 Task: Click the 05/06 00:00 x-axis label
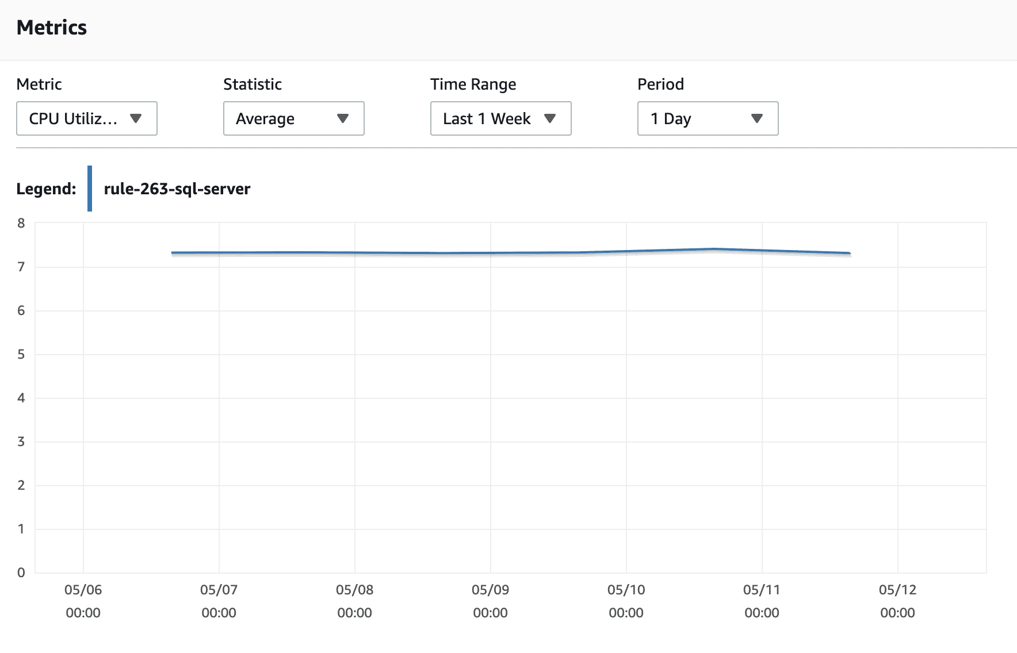pyautogui.click(x=83, y=601)
